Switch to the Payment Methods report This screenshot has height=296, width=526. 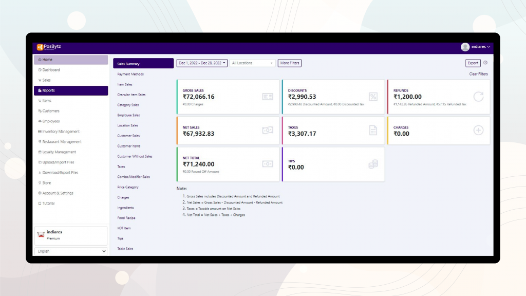[131, 73]
